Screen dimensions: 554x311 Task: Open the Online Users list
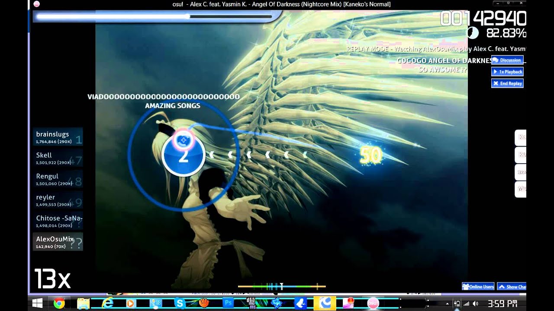(478, 286)
